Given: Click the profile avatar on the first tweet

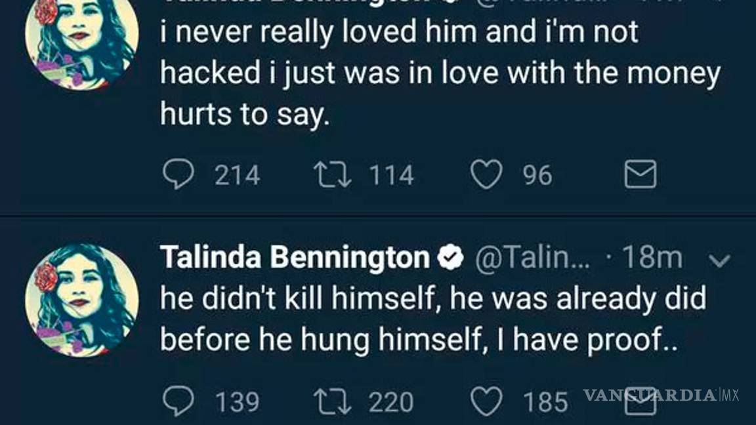Looking at the screenshot, I should (x=81, y=43).
